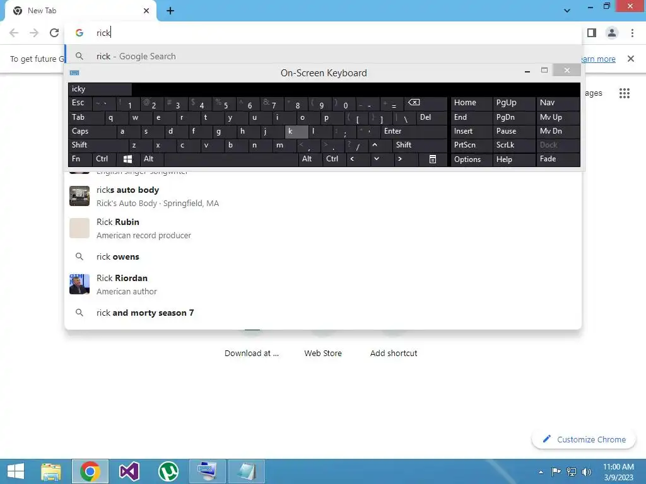Toggle the Chrome side panel icon
Viewport: 646px width, 484px height.
tap(592, 33)
